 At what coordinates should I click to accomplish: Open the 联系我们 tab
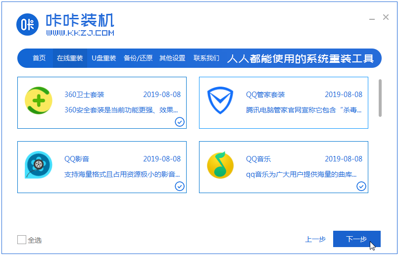click(206, 58)
